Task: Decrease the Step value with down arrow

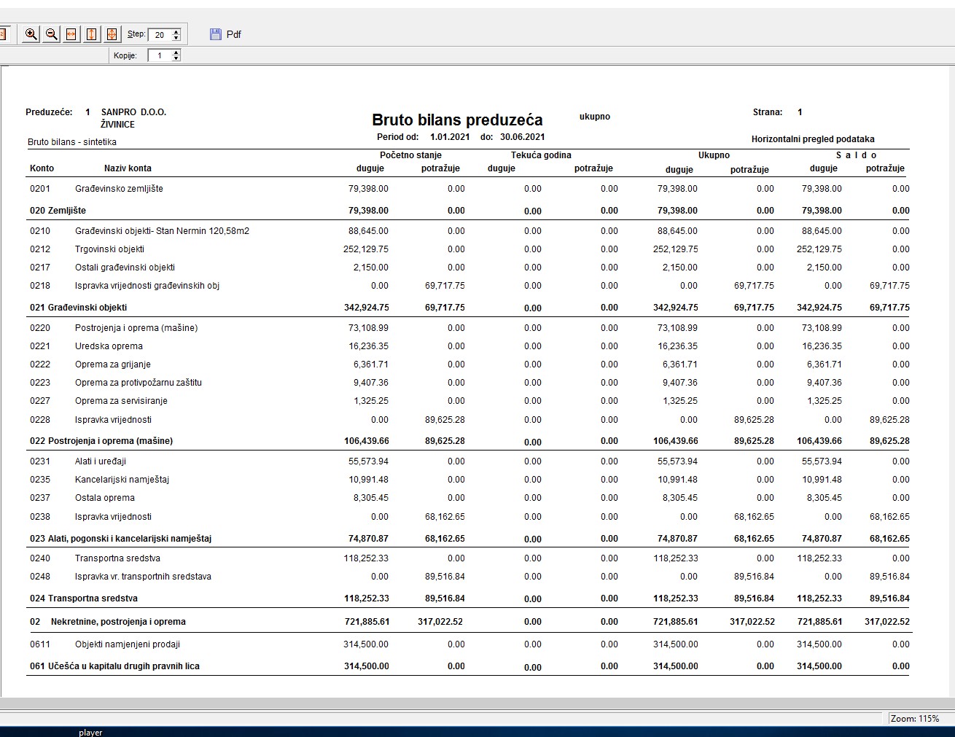Action: click(x=176, y=38)
